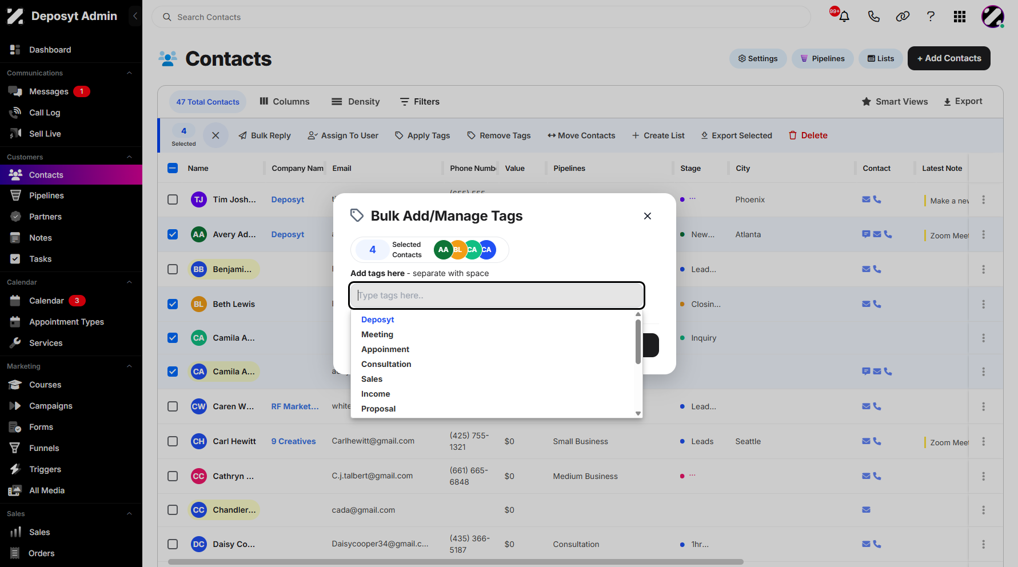Select Meeting from tag suggestions

coord(377,334)
